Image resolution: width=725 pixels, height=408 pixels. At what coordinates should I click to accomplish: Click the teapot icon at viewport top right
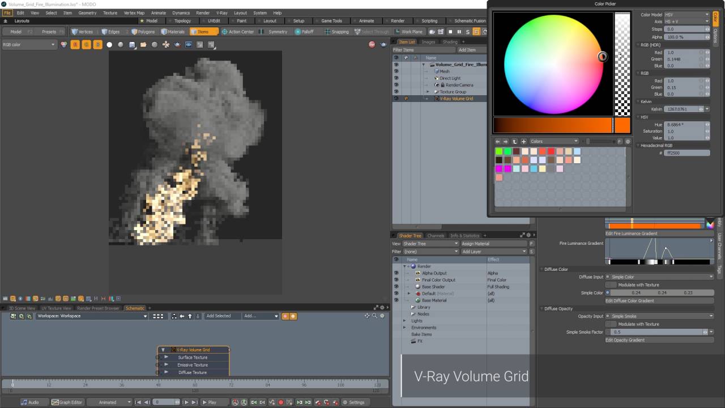[383, 44]
